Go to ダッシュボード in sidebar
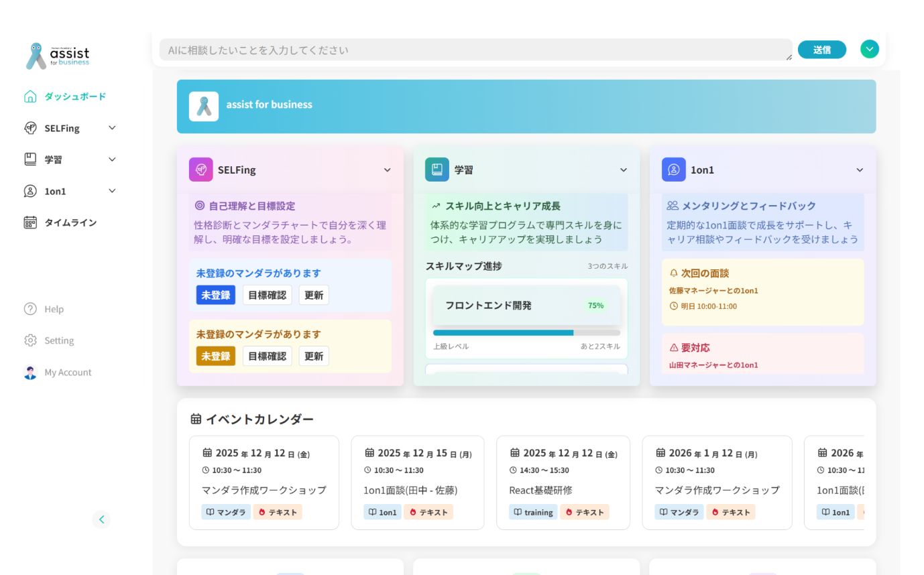 [x=74, y=97]
